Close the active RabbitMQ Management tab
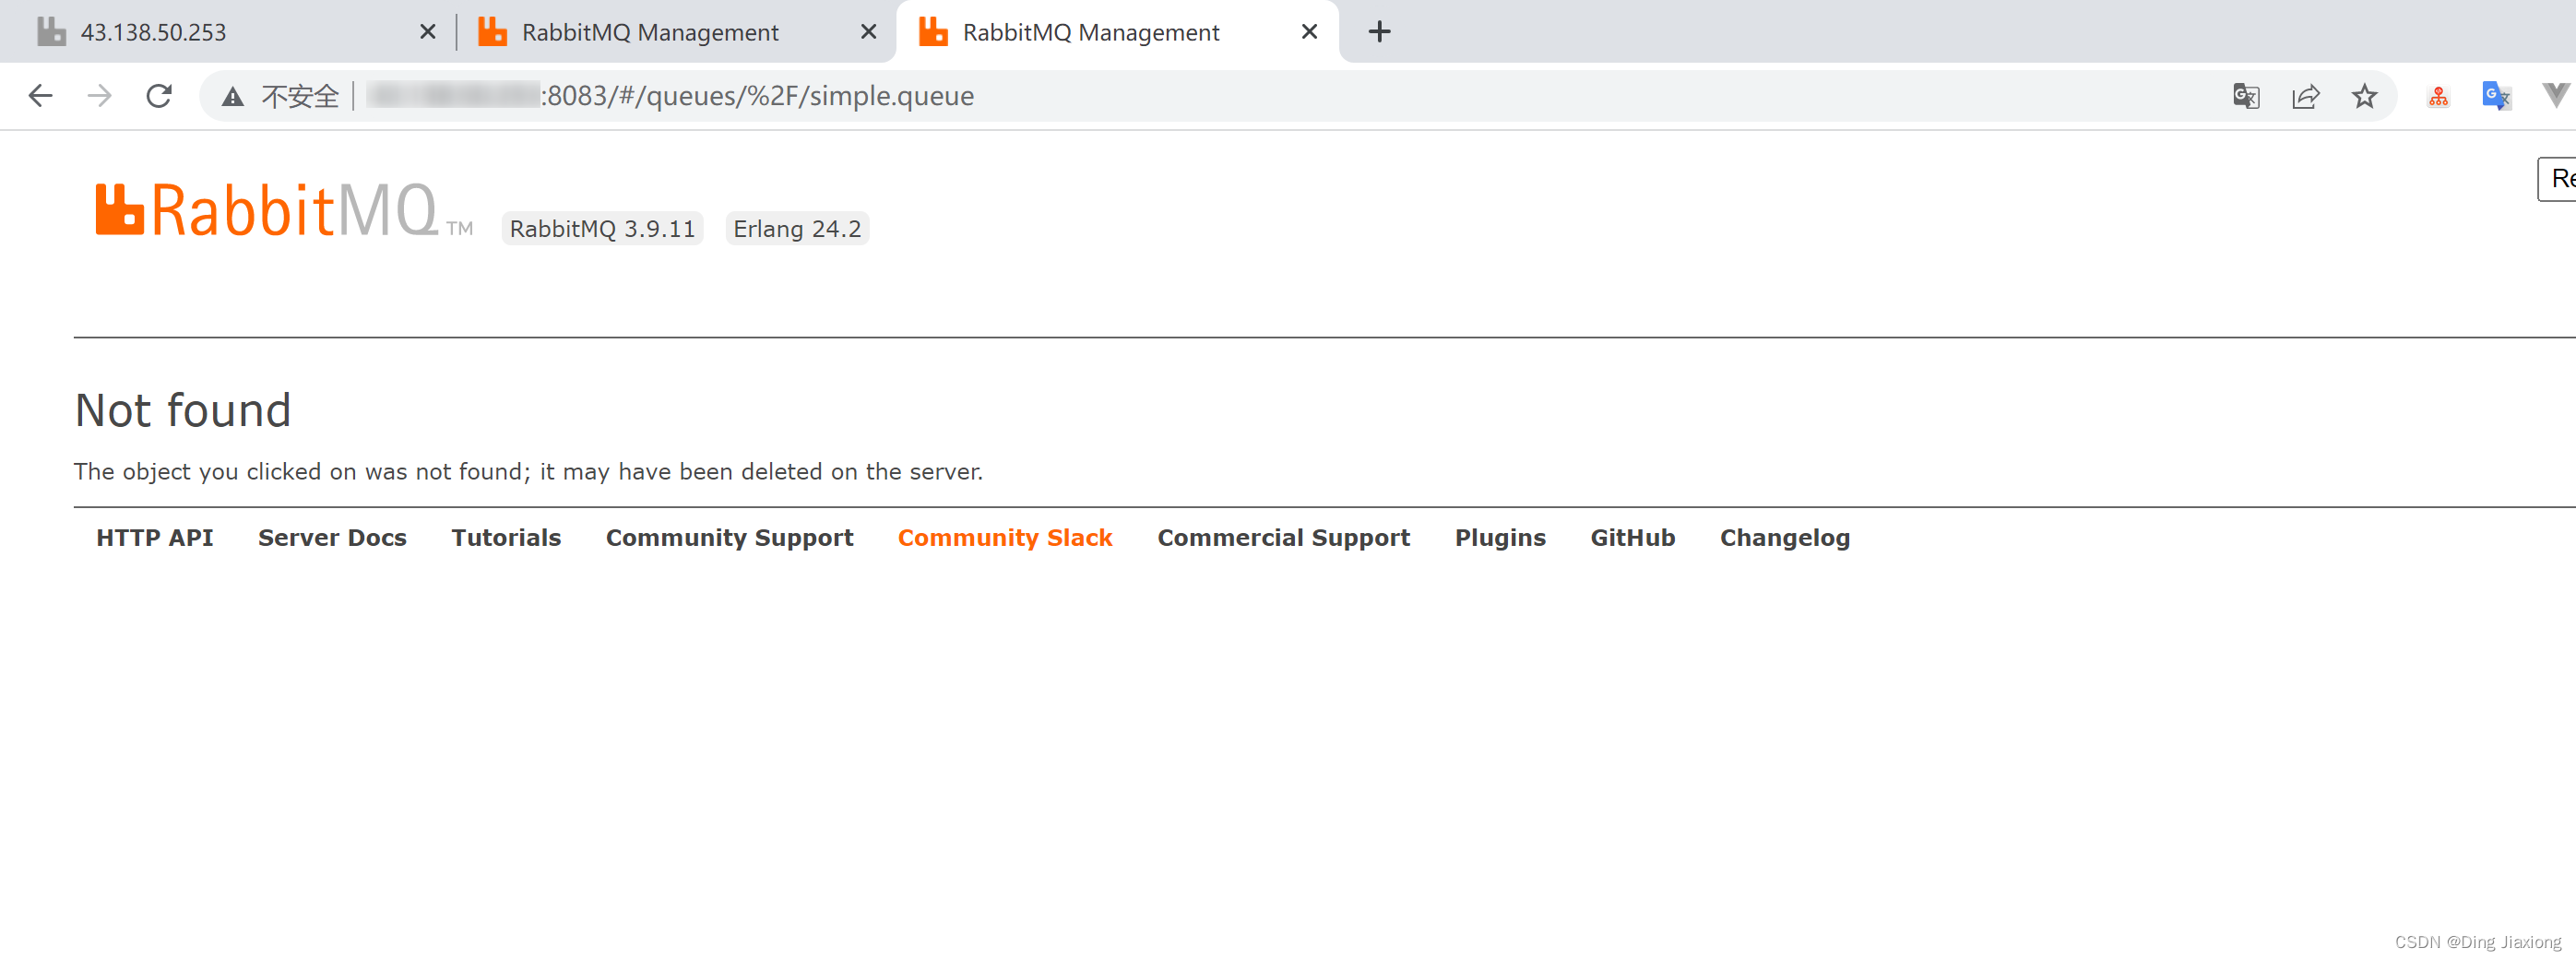Screen dimensions: 2576x960 tap(1309, 32)
